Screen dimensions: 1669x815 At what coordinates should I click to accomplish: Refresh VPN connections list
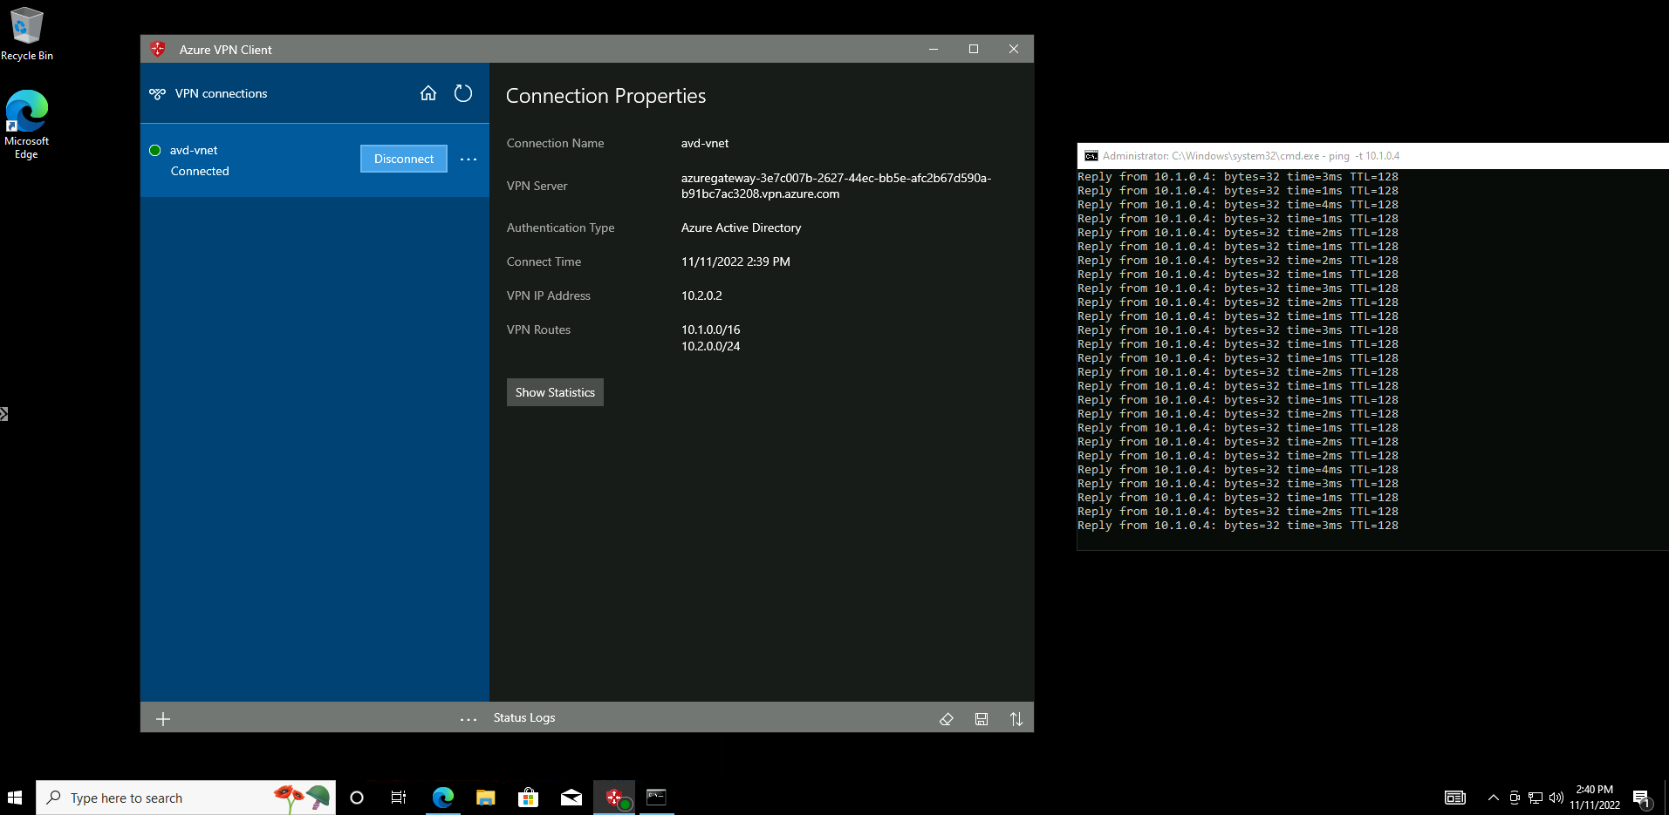click(x=463, y=93)
